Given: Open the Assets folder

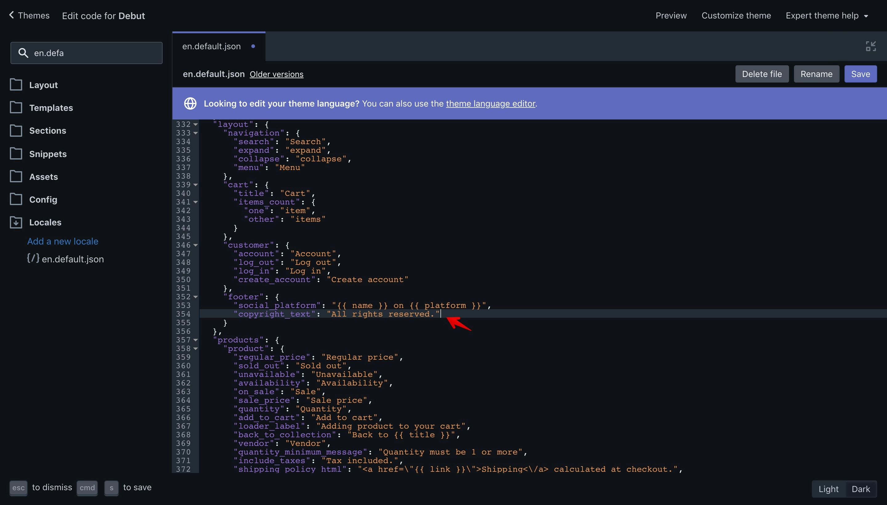Looking at the screenshot, I should pyautogui.click(x=43, y=177).
